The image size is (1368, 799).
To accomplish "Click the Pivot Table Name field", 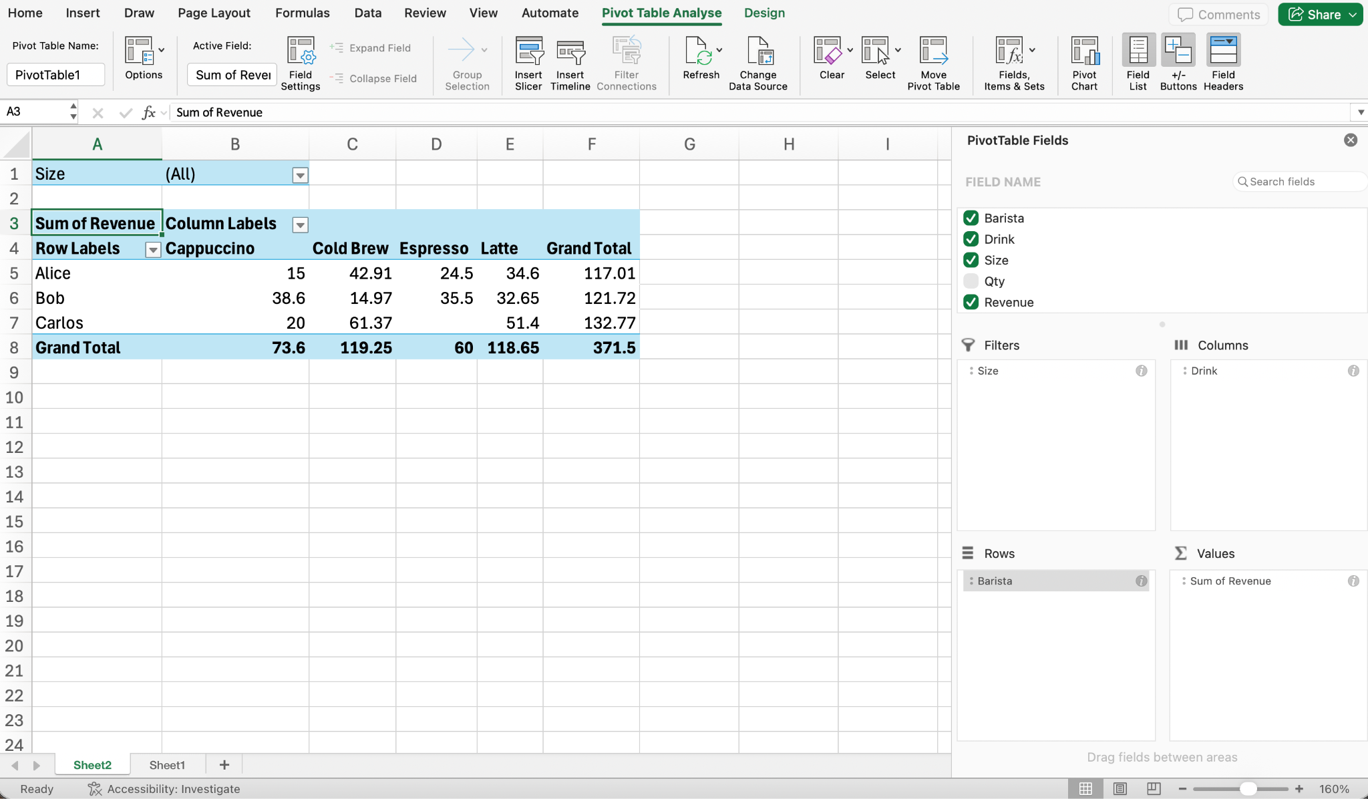I will (x=56, y=75).
